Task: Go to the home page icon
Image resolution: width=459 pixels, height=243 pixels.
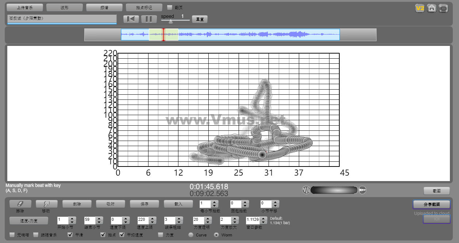Action: 432,8
